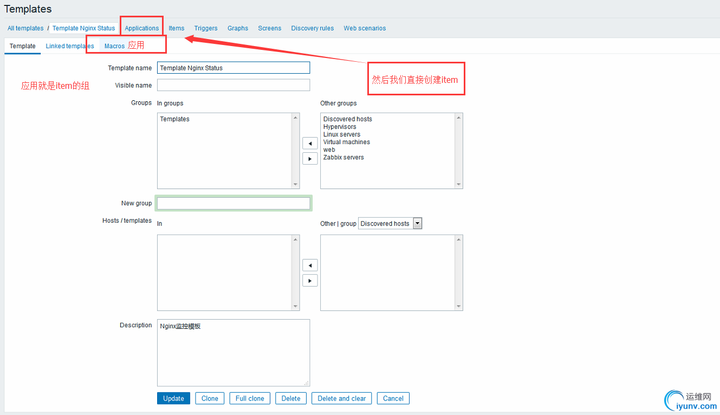Click the up scroll arrow of the In groups list
This screenshot has width=720, height=415.
[x=295, y=117]
